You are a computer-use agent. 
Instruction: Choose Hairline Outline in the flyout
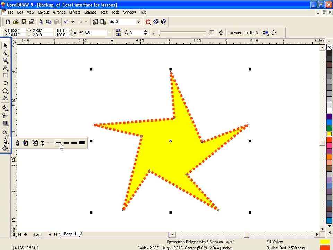click(x=43, y=143)
